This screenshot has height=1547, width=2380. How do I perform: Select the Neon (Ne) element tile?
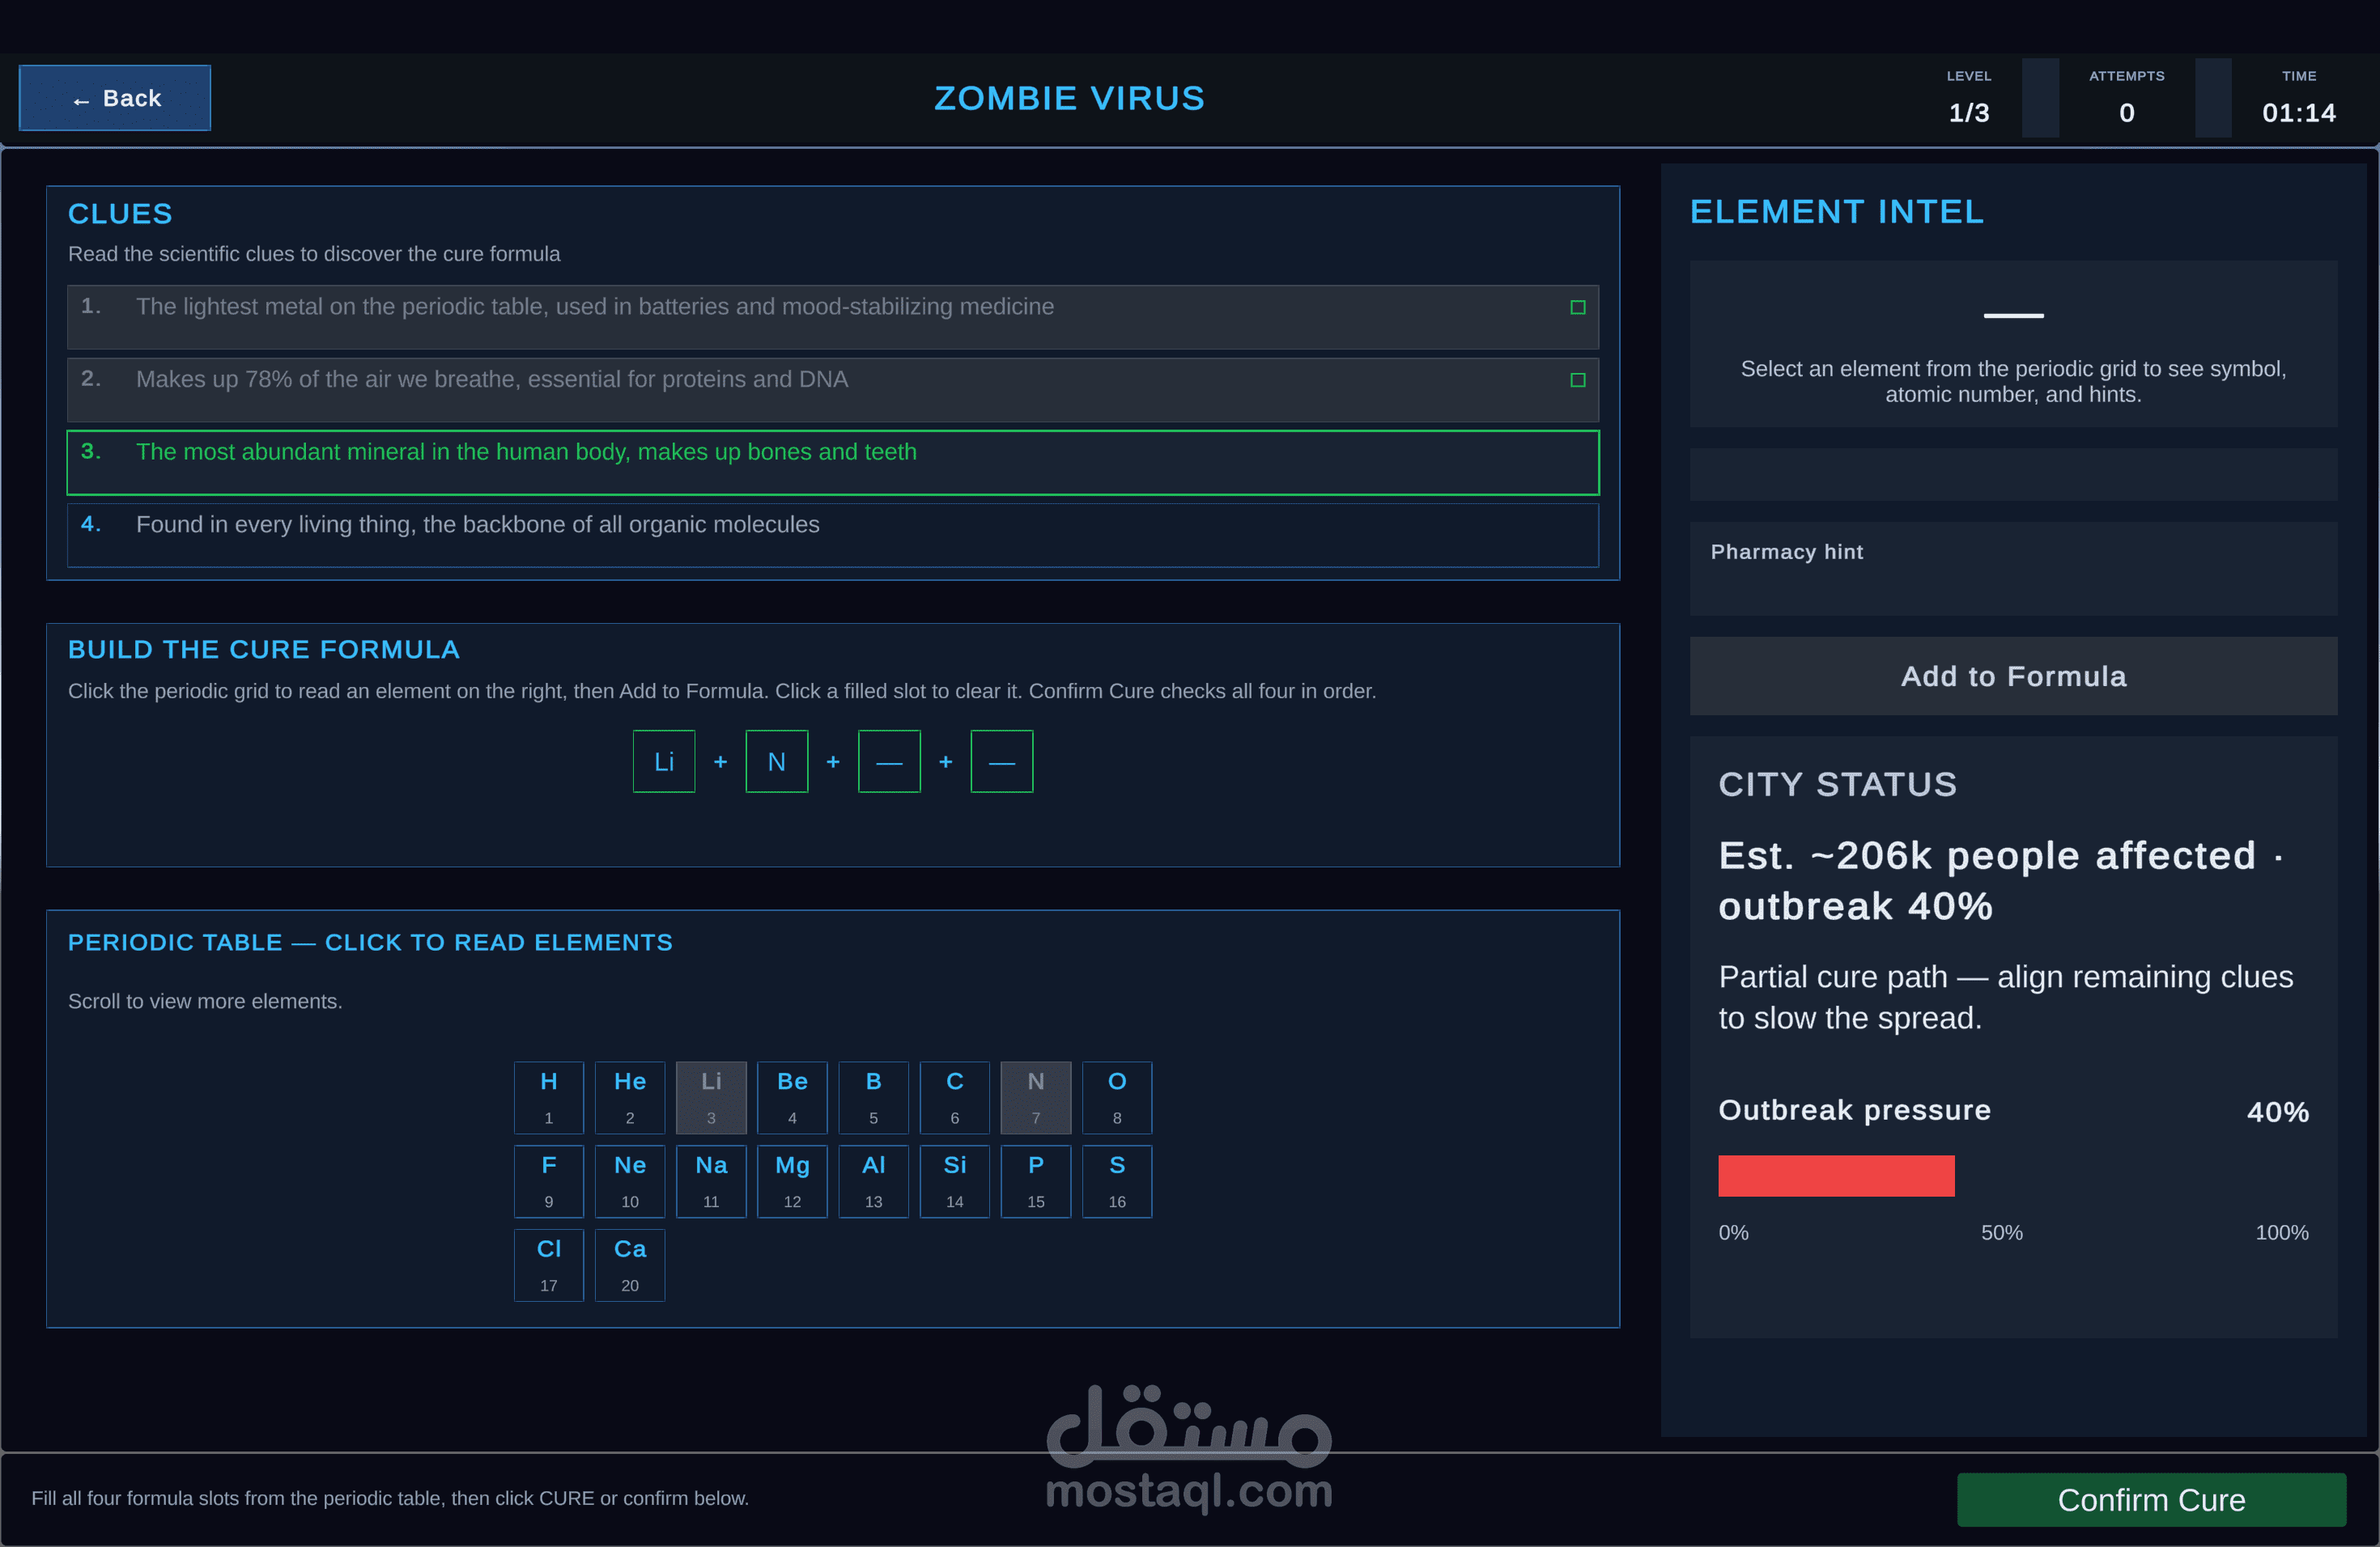tap(630, 1181)
